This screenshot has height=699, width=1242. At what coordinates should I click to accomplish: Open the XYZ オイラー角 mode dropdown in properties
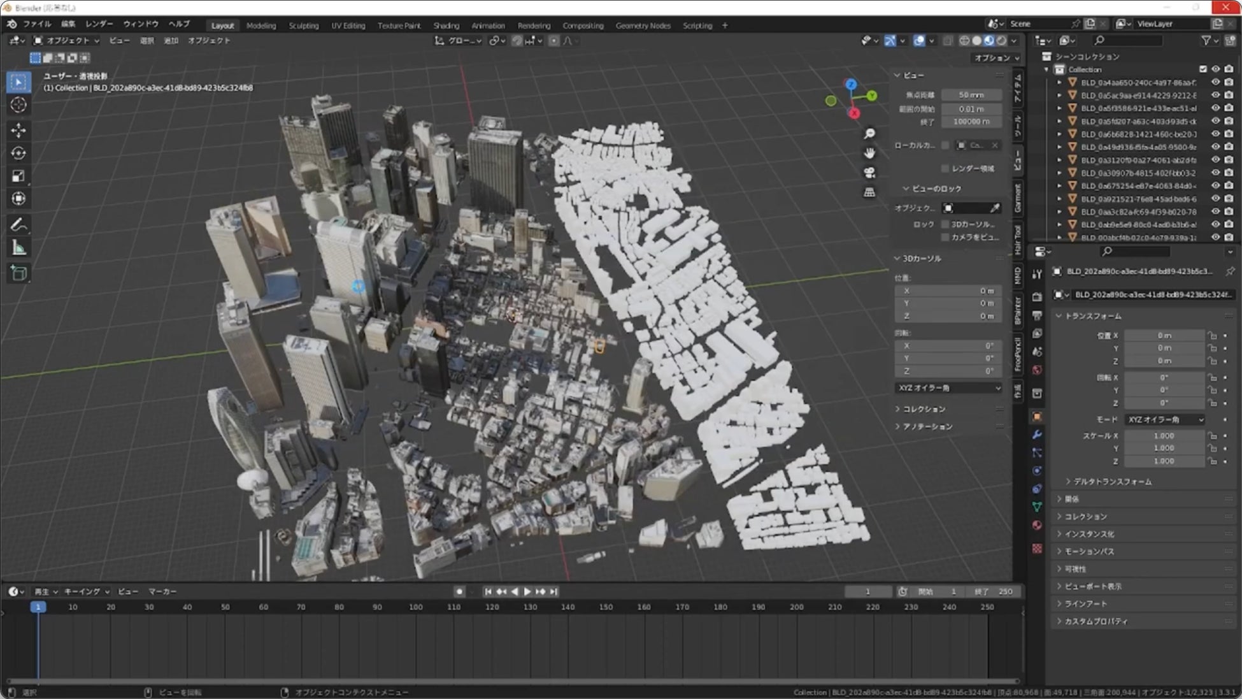click(x=1165, y=419)
